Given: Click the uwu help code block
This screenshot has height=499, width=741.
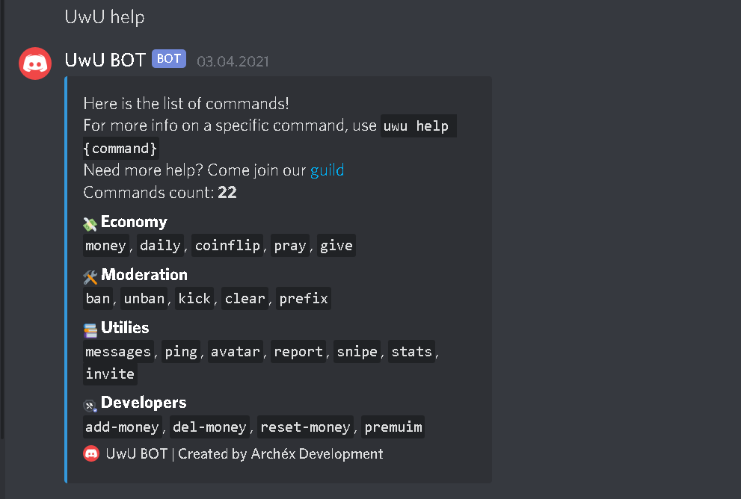Looking at the screenshot, I should (418, 125).
